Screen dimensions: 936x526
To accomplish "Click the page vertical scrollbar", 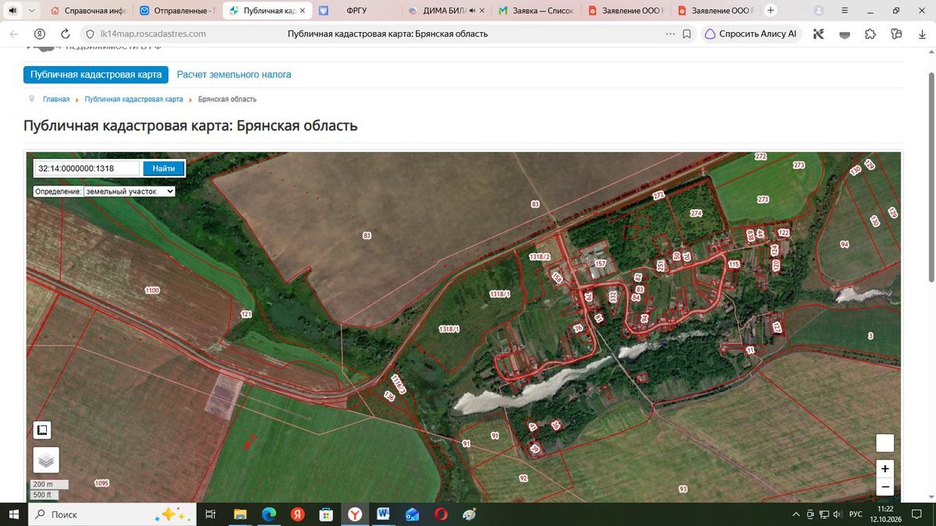I will pos(931,179).
